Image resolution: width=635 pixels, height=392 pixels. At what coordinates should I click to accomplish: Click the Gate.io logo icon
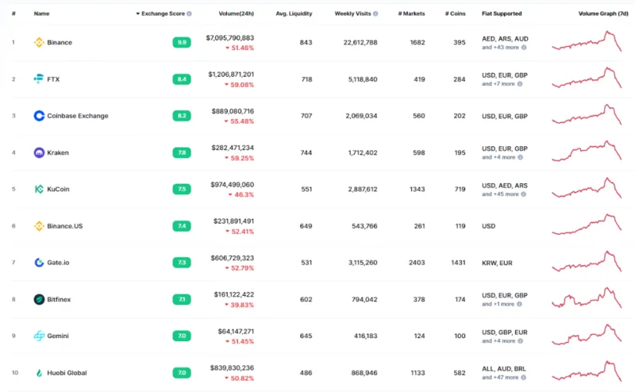tap(39, 263)
